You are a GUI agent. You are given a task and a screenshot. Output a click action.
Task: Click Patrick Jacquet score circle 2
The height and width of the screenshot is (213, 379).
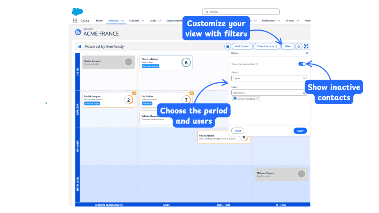128,100
